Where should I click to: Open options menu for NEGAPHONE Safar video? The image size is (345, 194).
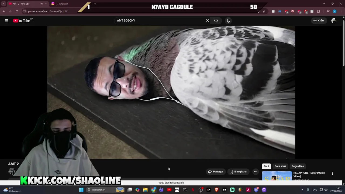coord(332,174)
